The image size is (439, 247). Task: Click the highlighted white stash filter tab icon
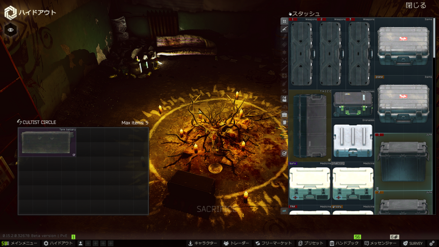coord(284,99)
